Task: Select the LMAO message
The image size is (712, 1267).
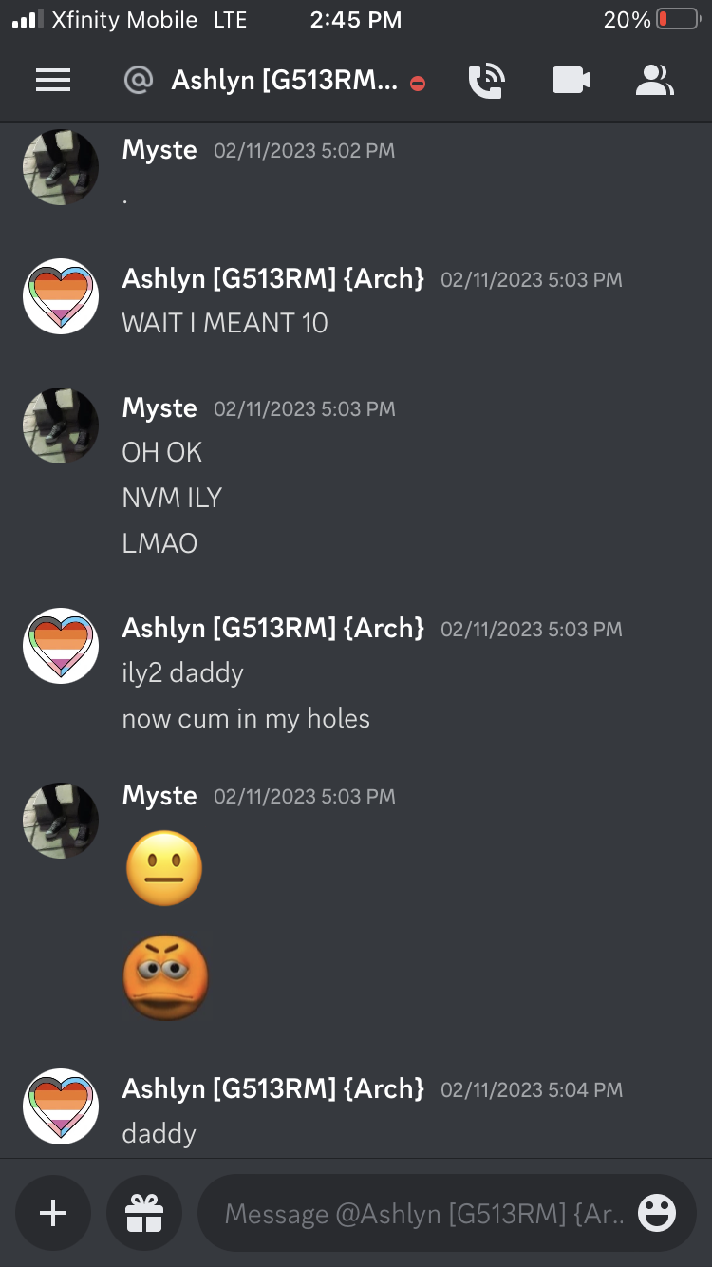Action: 159,543
